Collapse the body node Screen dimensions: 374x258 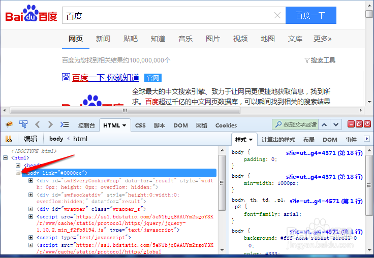(18, 173)
